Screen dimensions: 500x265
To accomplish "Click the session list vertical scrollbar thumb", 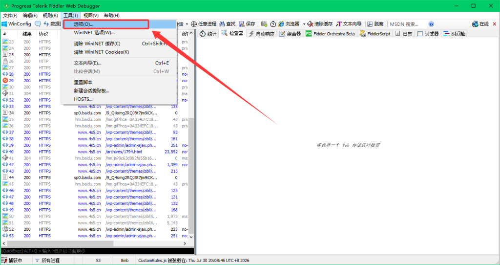I will [x=191, y=176].
